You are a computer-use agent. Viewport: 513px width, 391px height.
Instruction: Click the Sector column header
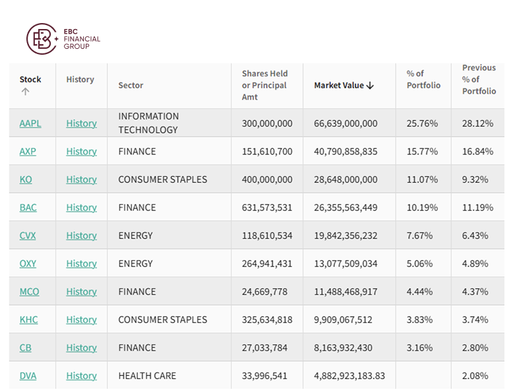131,86
